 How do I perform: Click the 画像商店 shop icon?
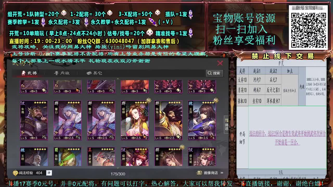click(x=199, y=173)
